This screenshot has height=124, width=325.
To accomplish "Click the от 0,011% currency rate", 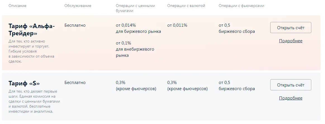I will (177, 25).
